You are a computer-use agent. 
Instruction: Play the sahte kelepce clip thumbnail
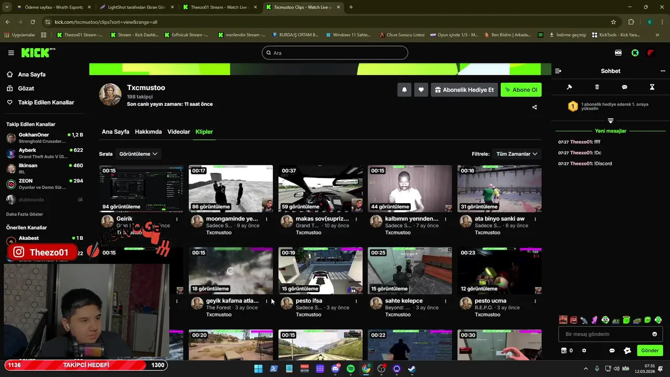pyautogui.click(x=410, y=271)
